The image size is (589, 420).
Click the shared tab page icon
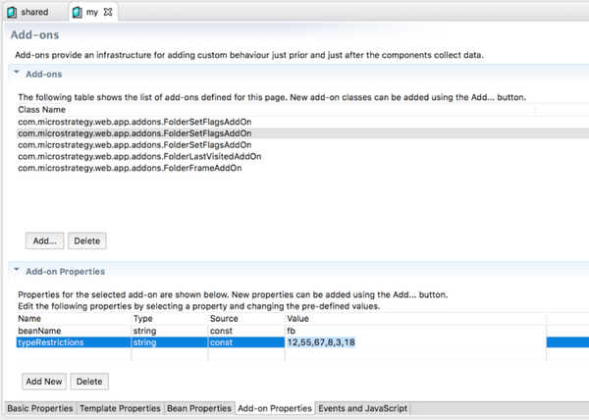pos(12,13)
